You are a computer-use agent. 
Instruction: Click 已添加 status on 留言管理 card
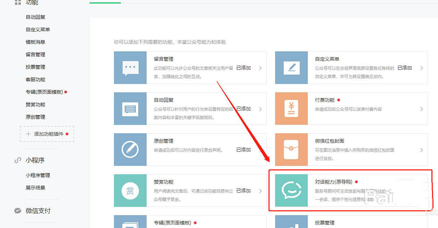tap(244, 68)
